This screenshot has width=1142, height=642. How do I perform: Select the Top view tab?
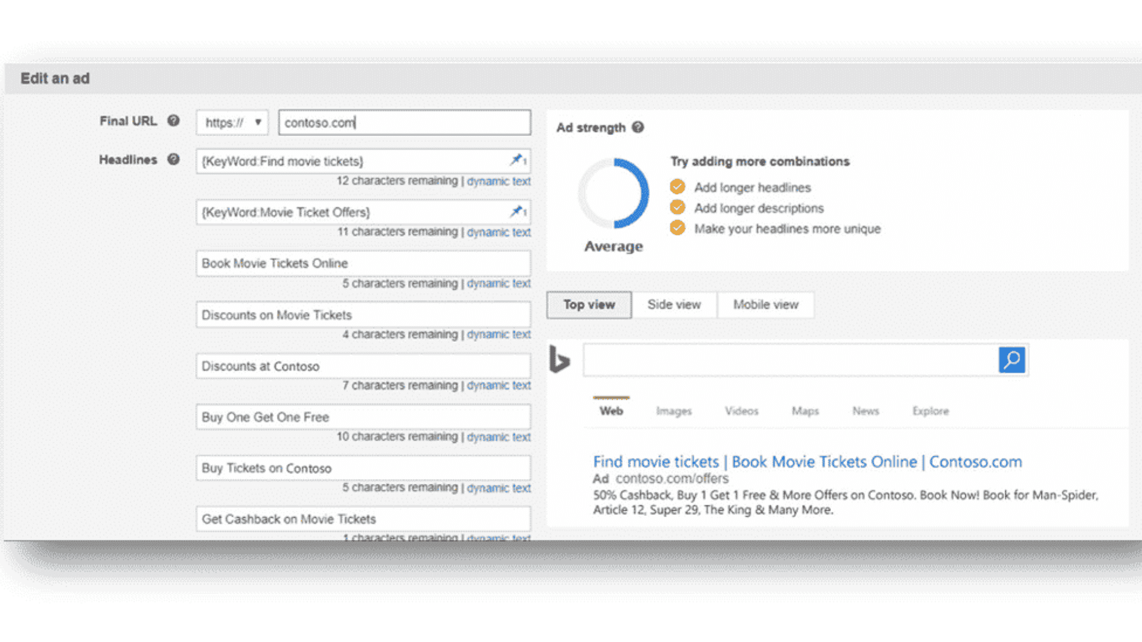point(589,304)
